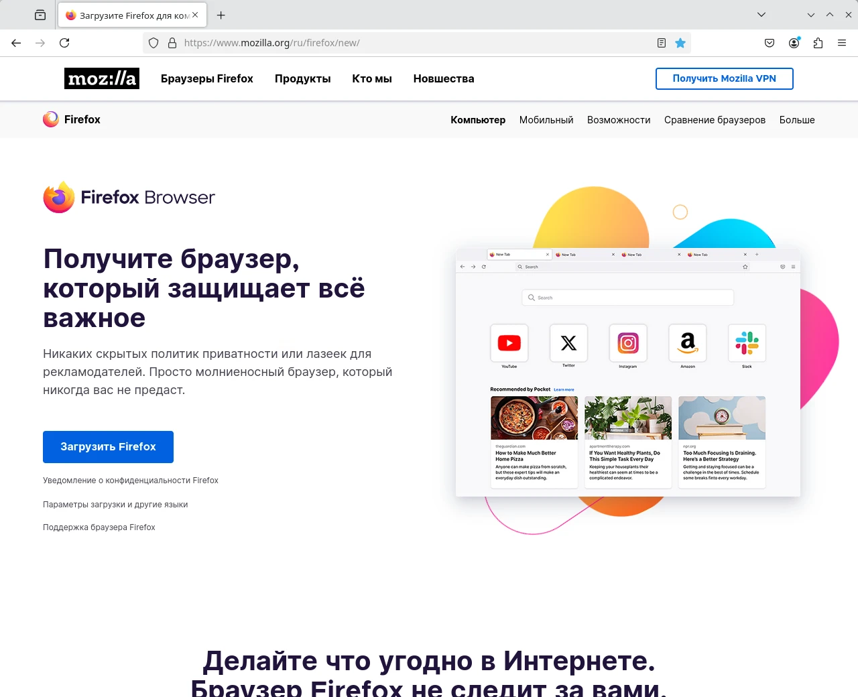Click Twitter X tile in mockup

pos(568,343)
